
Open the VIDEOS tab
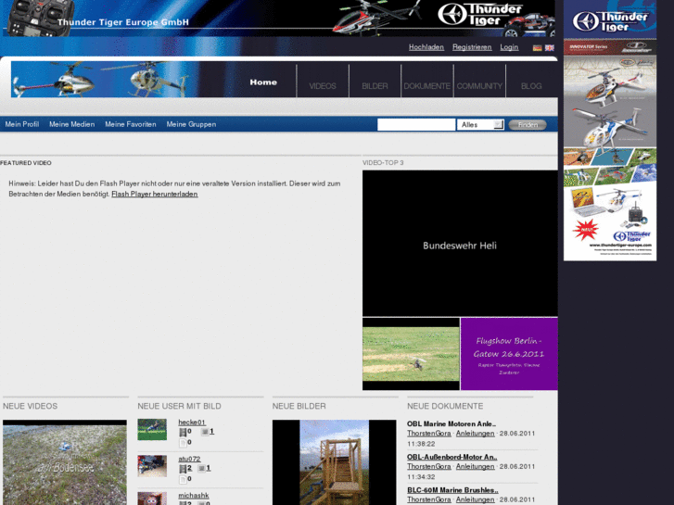323,85
